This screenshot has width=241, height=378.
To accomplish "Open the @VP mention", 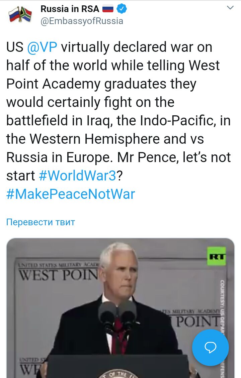I will (x=42, y=47).
